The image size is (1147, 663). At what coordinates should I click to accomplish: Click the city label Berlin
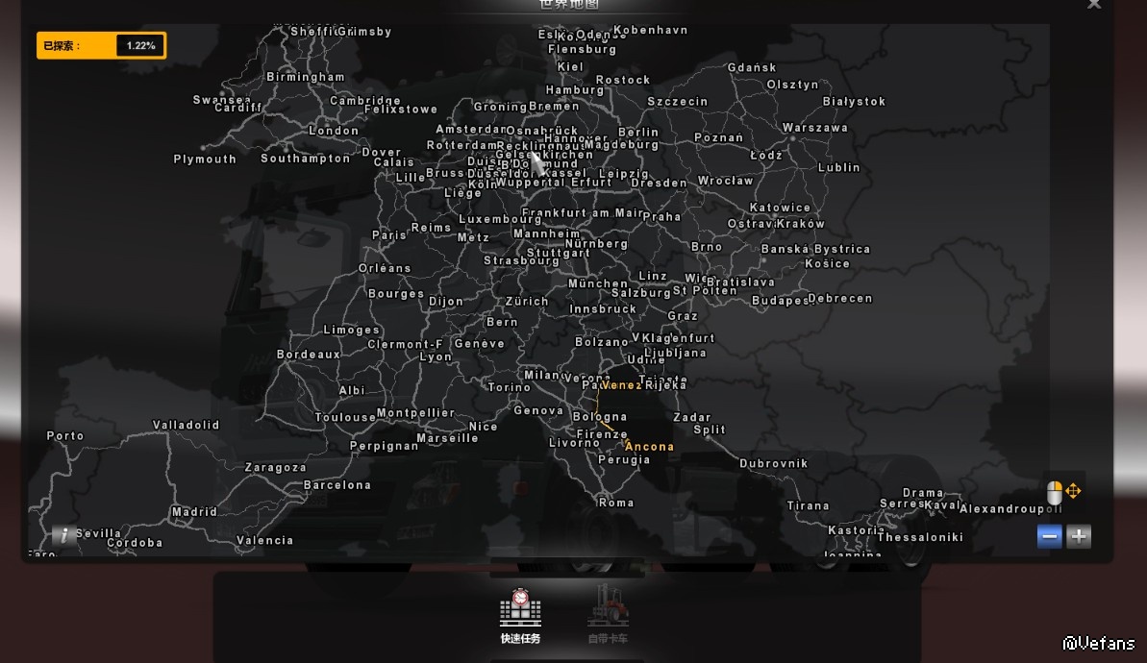[x=638, y=132]
